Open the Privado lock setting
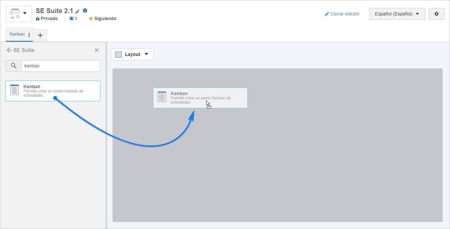Image resolution: width=450 pixels, height=229 pixels. 47,18
